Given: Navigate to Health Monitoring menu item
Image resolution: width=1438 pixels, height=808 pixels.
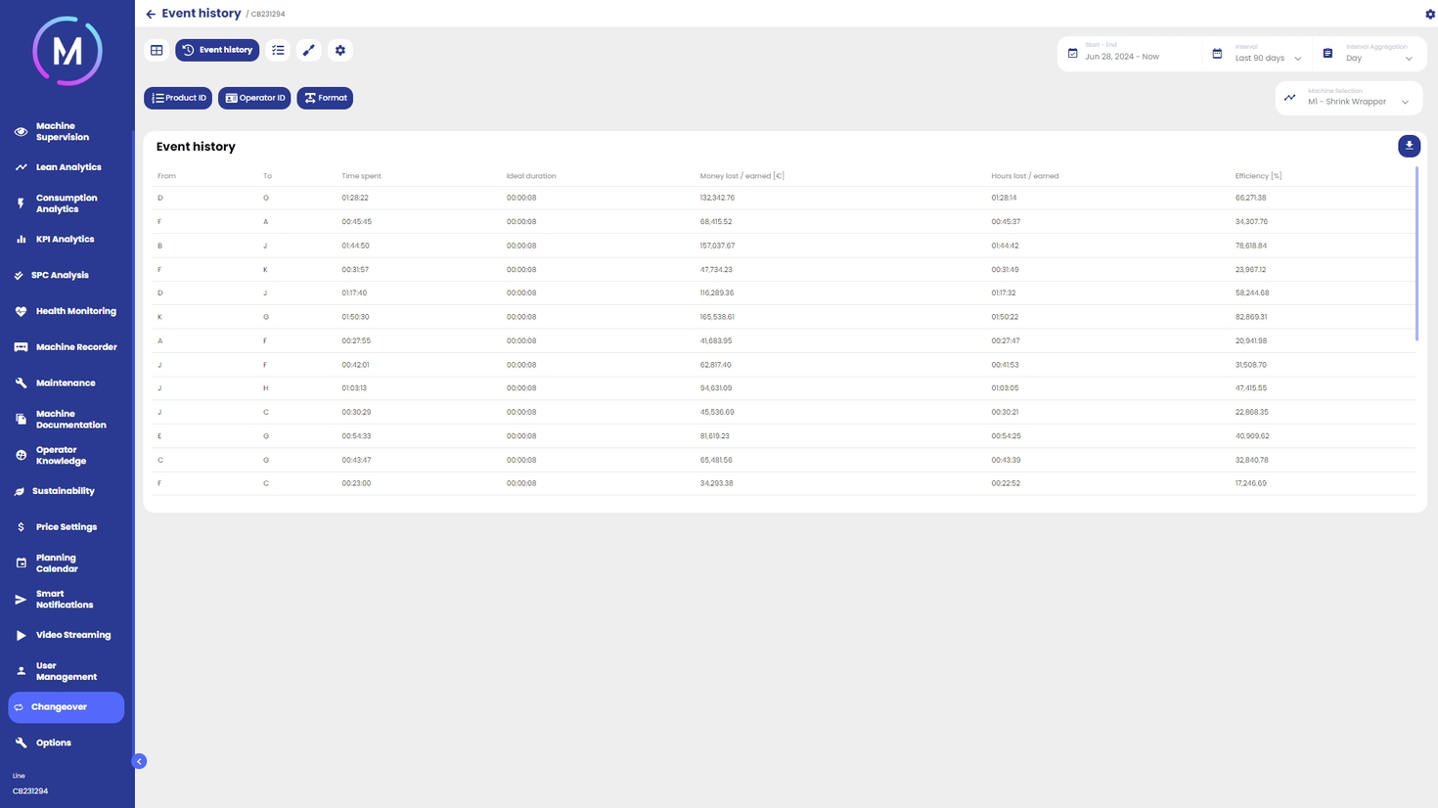Looking at the screenshot, I should click(x=75, y=311).
